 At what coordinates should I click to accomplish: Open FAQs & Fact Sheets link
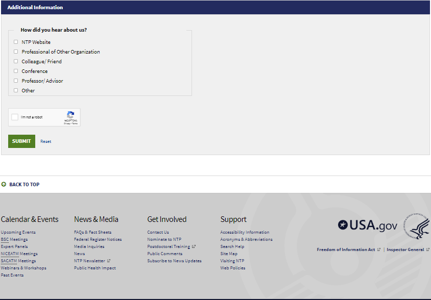point(92,232)
